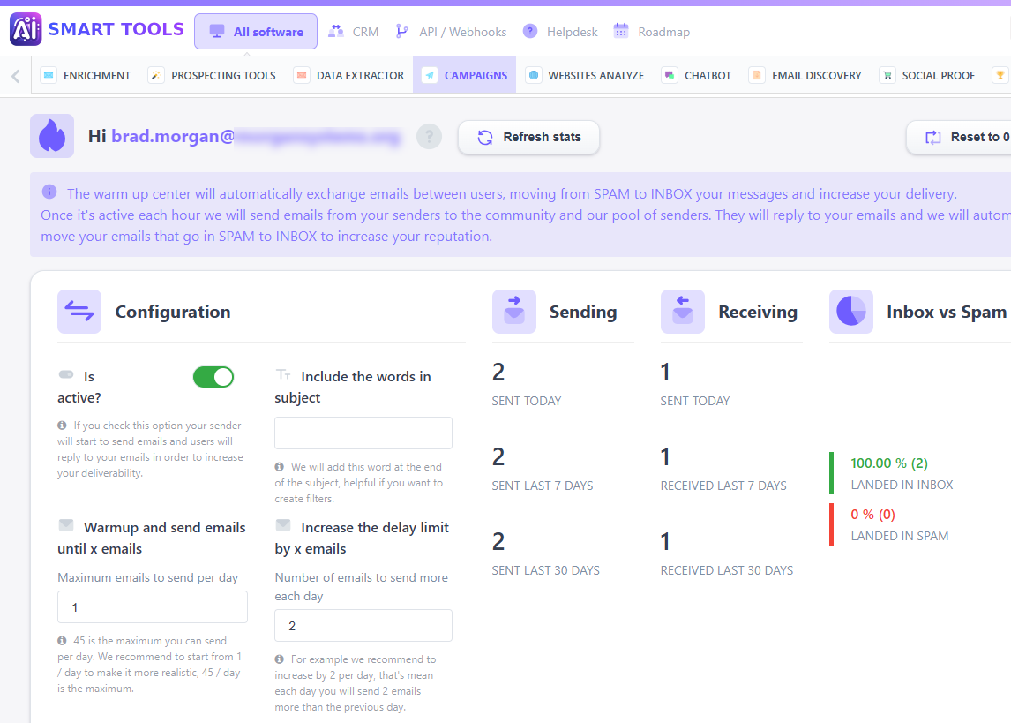Click the Refresh stats button
This screenshot has width=1011, height=723.
[x=528, y=138]
